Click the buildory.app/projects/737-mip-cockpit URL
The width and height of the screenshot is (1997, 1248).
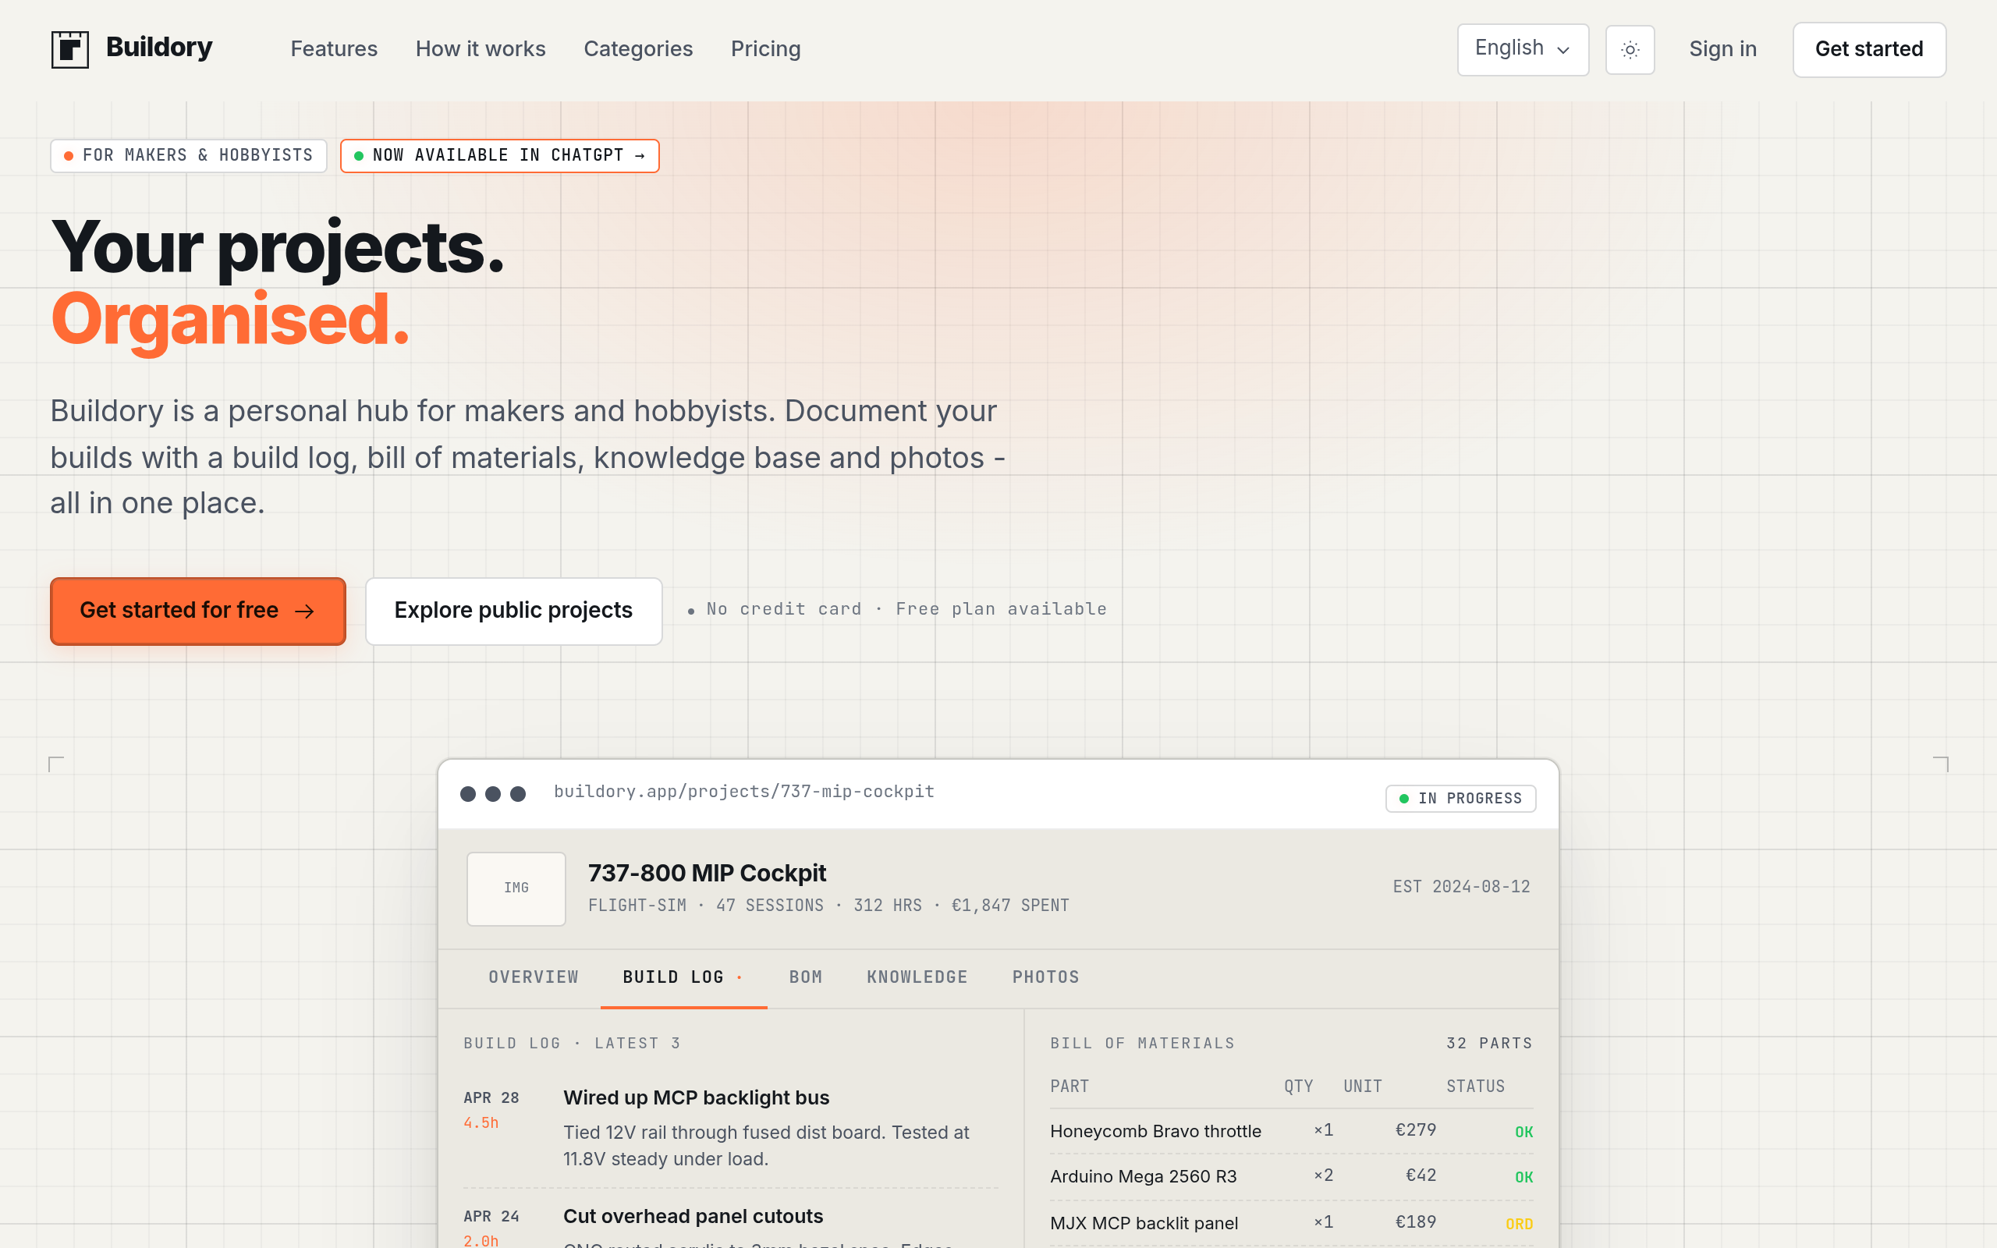743,792
